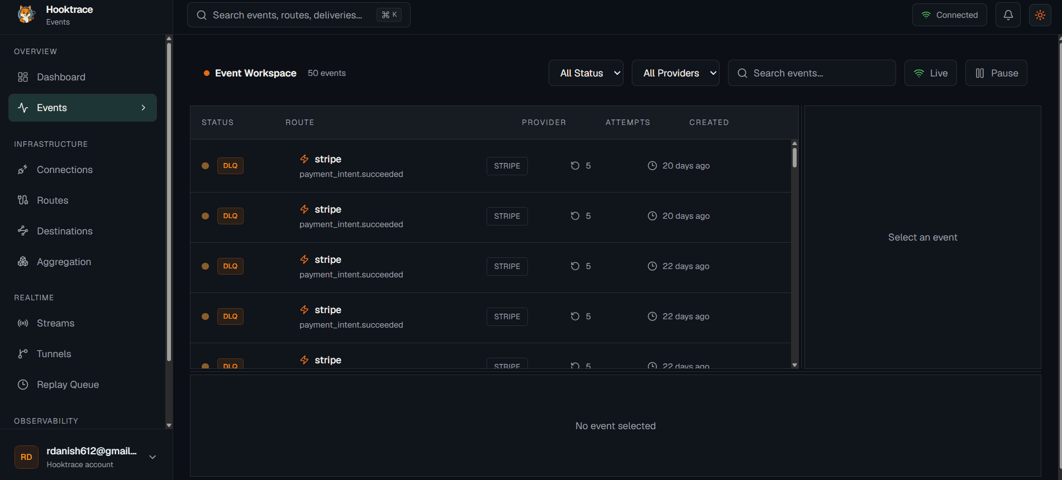Click stripe route name in fourth row

(x=328, y=310)
